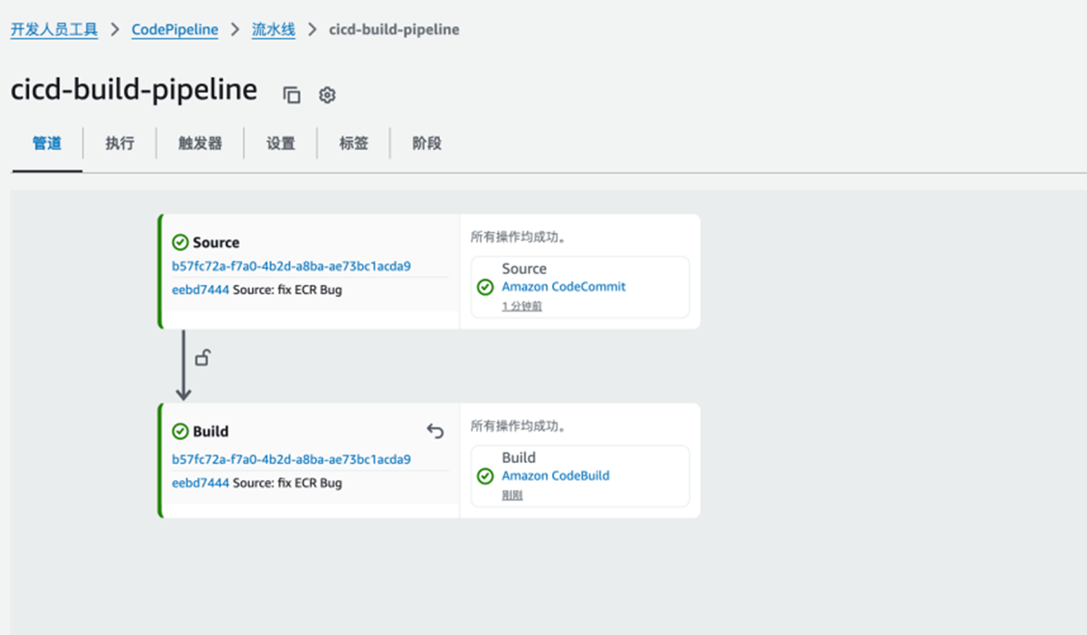Image resolution: width=1087 pixels, height=635 pixels.
Task: Go to the 流水线 breadcrumb link
Action: tap(273, 30)
